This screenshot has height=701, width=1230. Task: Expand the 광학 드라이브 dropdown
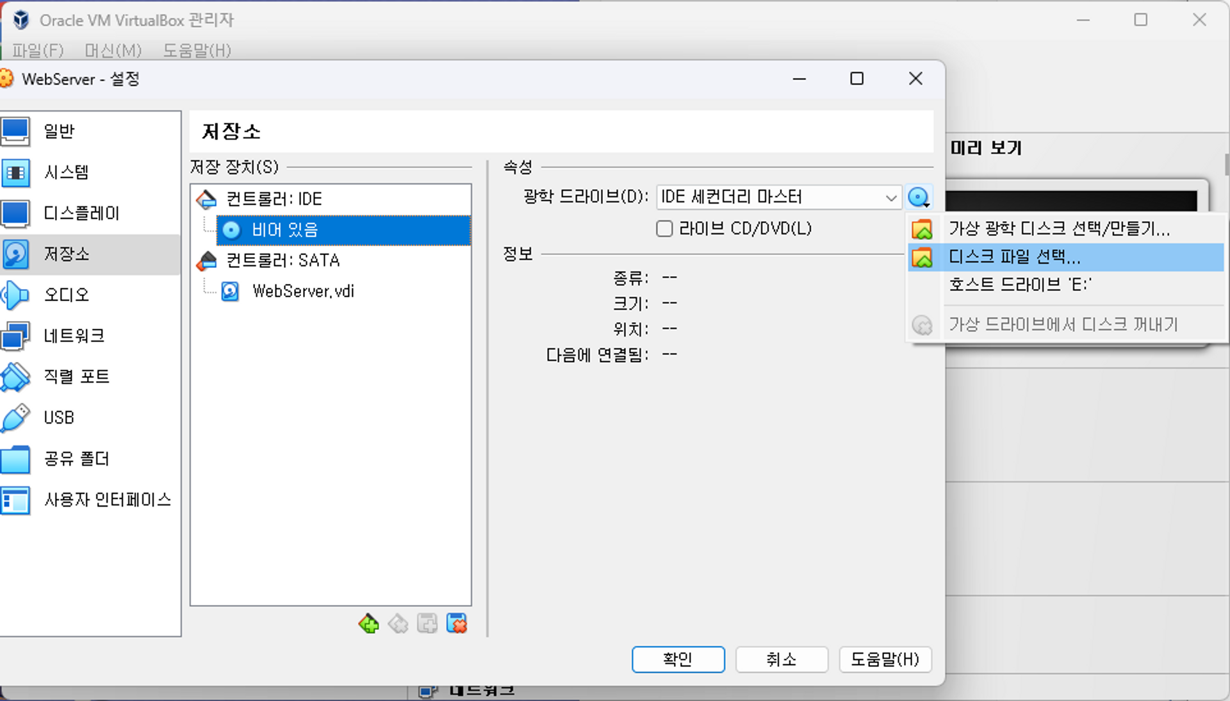(890, 197)
